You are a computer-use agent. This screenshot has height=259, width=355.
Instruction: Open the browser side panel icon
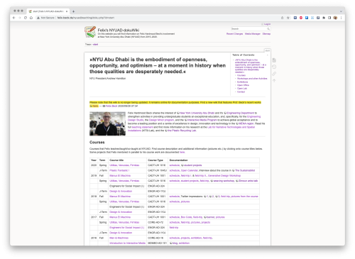329,18
